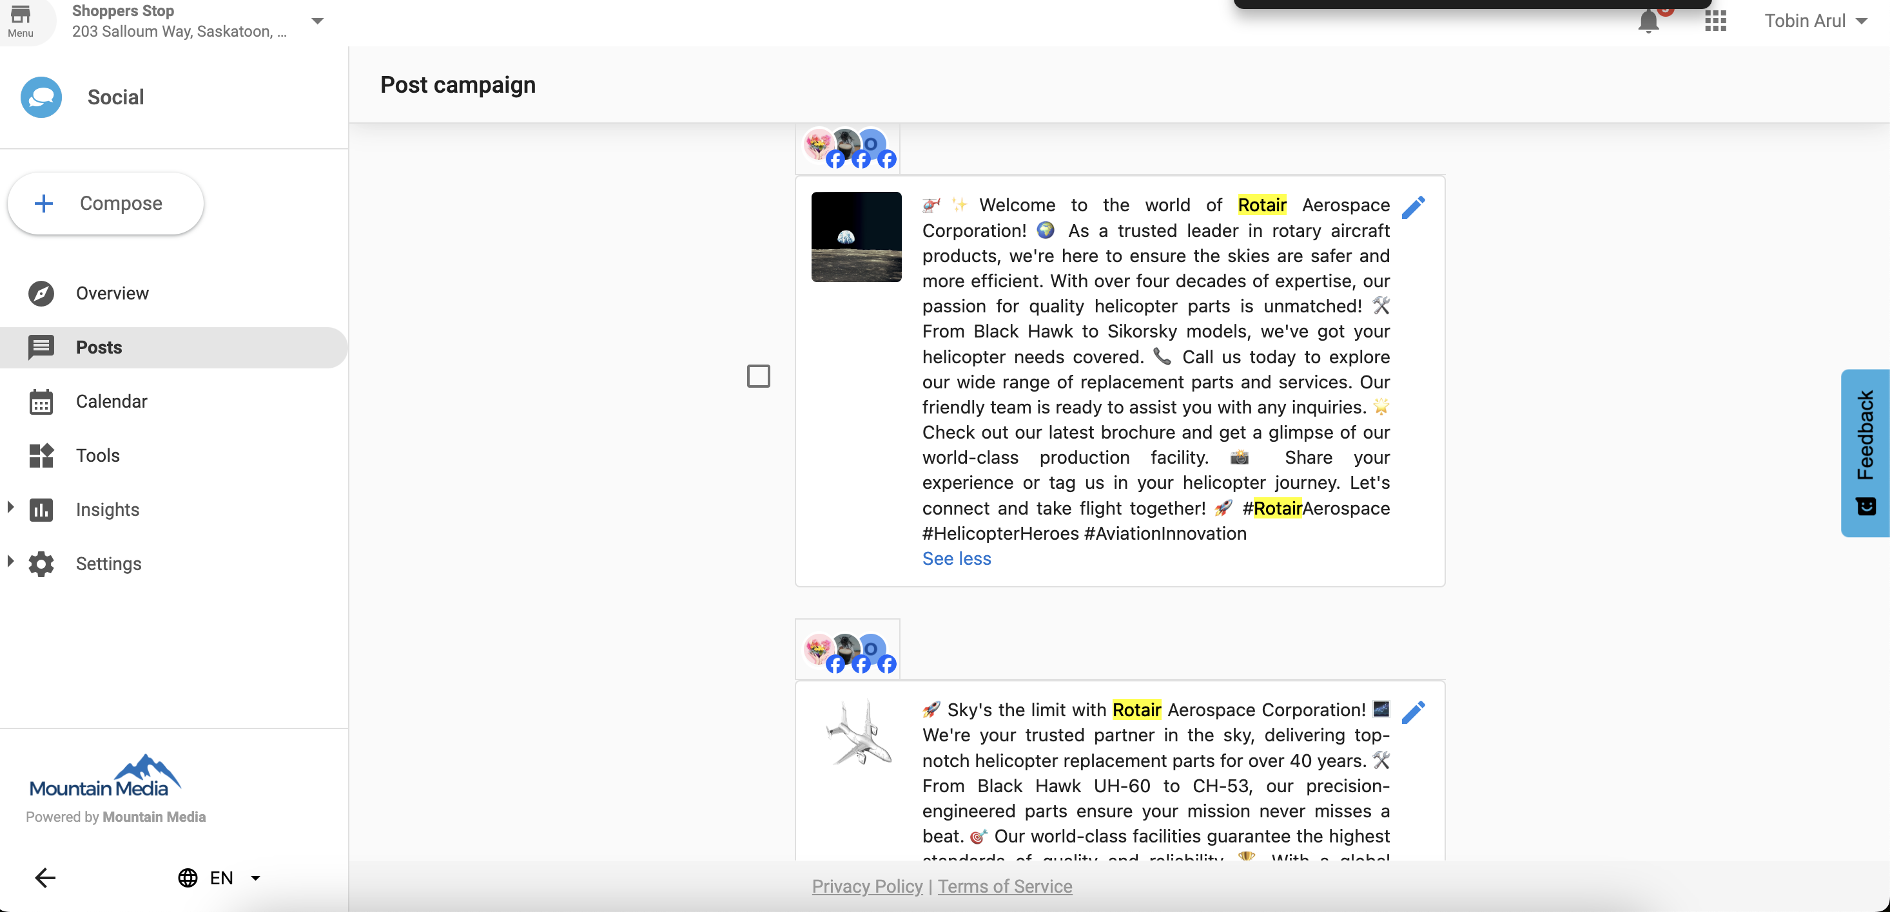
Task: Open the Tobin Arul account dropdown
Action: click(1816, 21)
